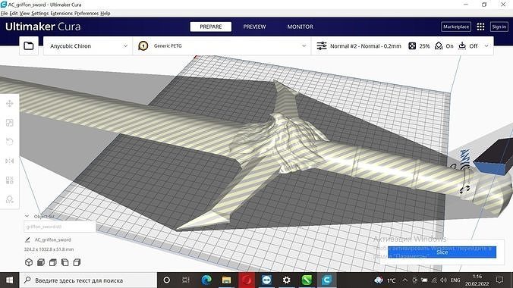This screenshot has width=513, height=288.
Task: Switch to top view cube icon
Action: [52, 262]
